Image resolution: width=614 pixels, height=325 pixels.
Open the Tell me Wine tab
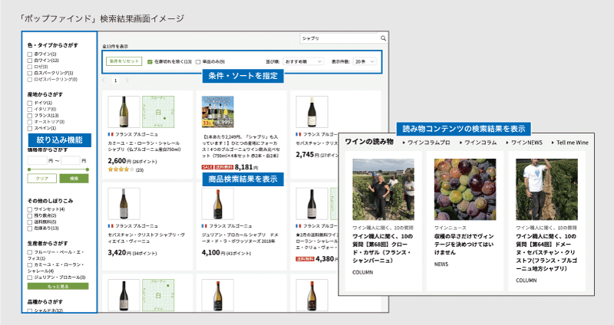click(572, 143)
